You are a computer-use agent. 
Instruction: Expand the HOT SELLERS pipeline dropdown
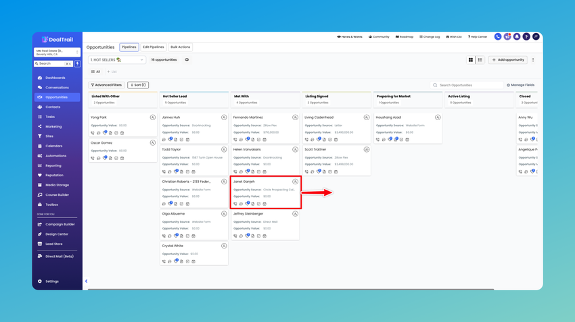pyautogui.click(x=117, y=59)
